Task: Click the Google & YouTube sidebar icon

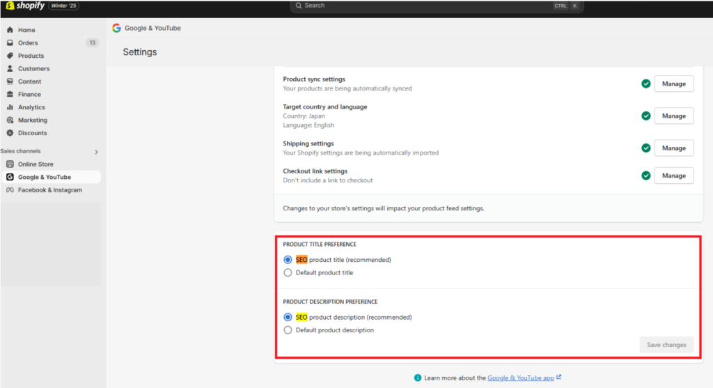Action: [x=10, y=177]
